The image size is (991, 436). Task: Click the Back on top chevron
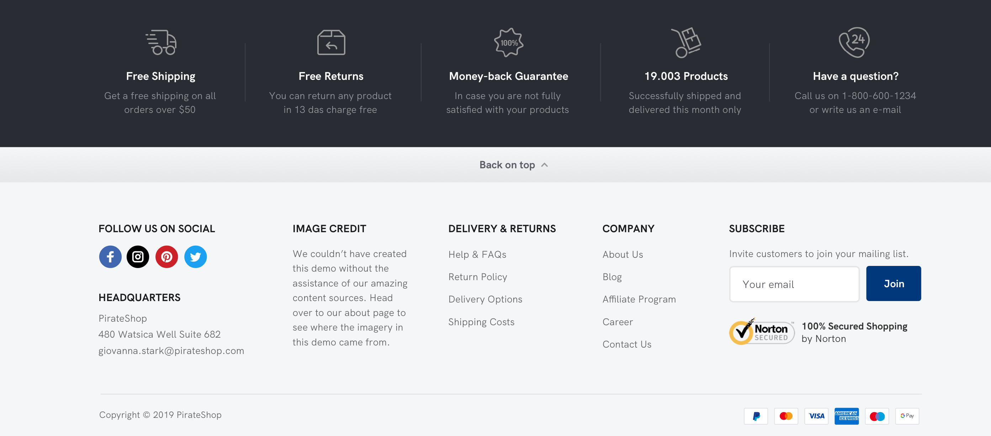(x=544, y=165)
